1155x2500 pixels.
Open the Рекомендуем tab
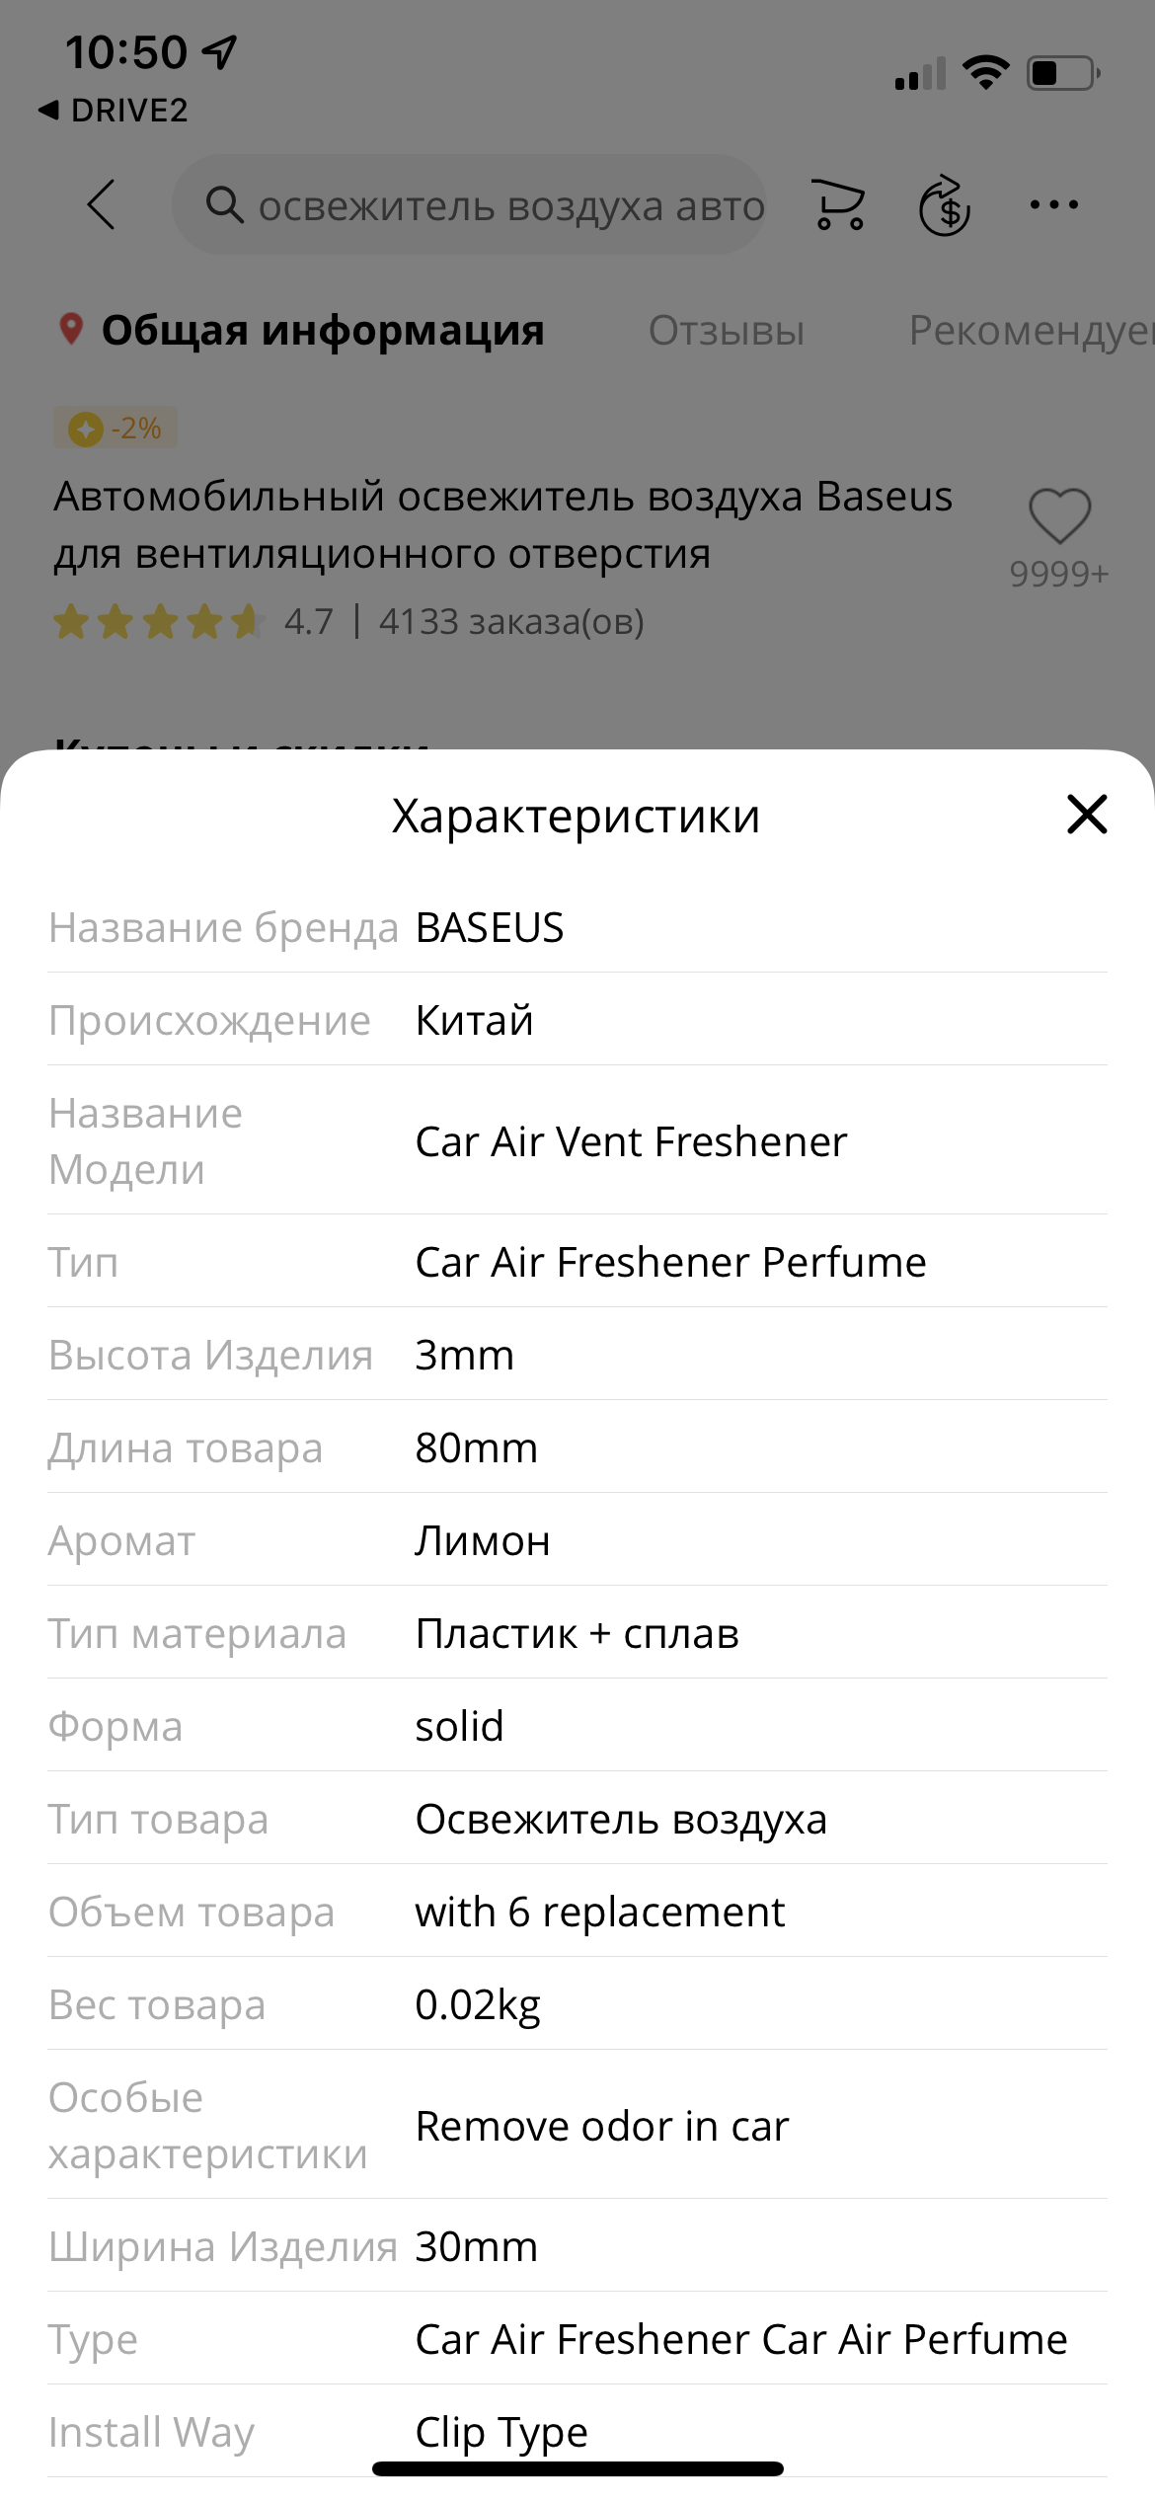coord(1032,331)
